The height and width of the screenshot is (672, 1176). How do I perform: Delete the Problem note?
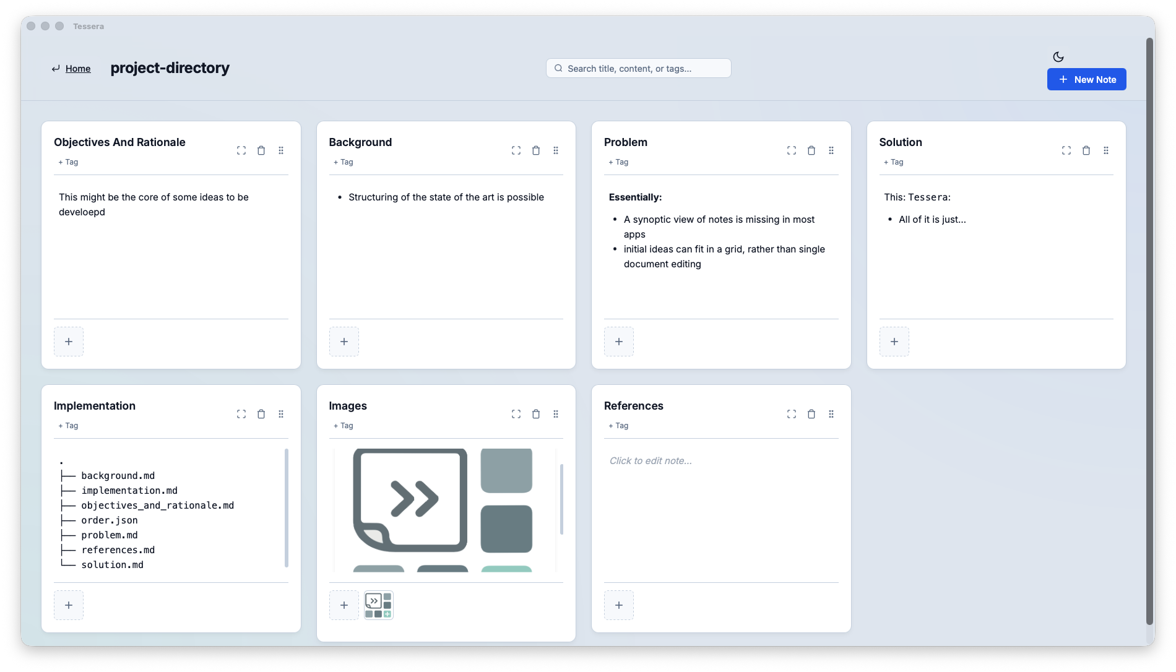(811, 150)
